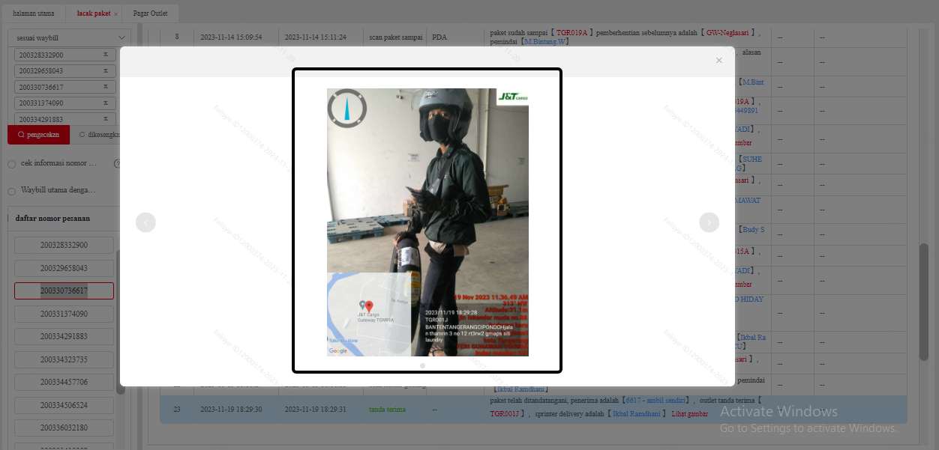This screenshot has height=450, width=939.
Task: Click the TGR001J outlet link in row 23
Action: 506,413
